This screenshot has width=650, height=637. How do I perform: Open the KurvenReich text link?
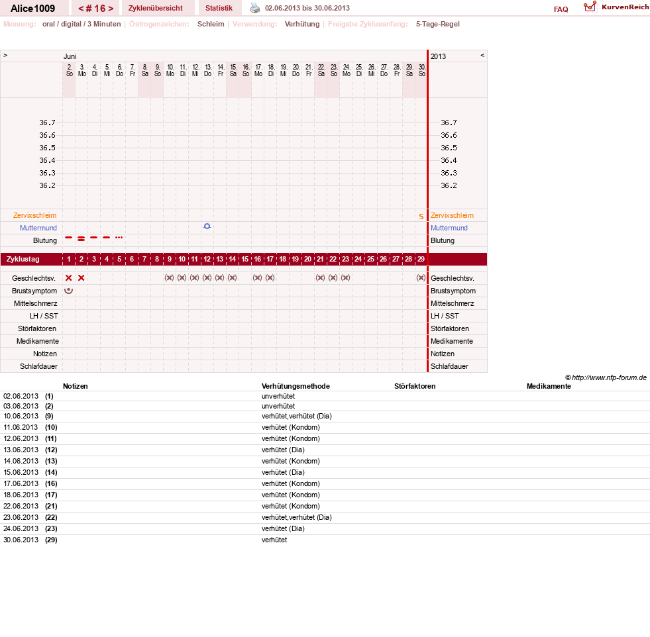click(x=625, y=7)
